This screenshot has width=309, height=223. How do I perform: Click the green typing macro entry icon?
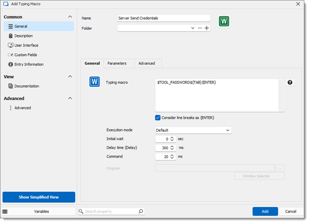coord(224,21)
